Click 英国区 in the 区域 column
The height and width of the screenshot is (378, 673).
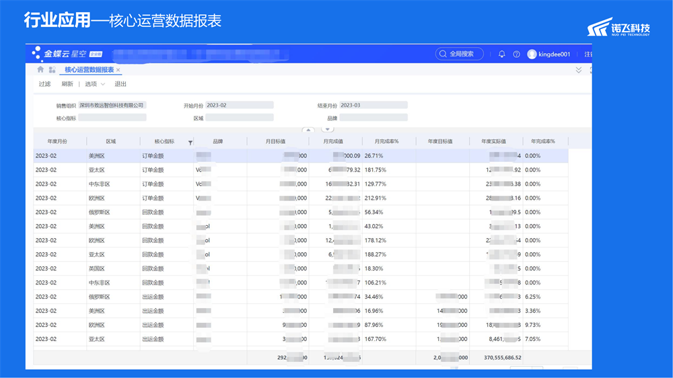point(96,268)
